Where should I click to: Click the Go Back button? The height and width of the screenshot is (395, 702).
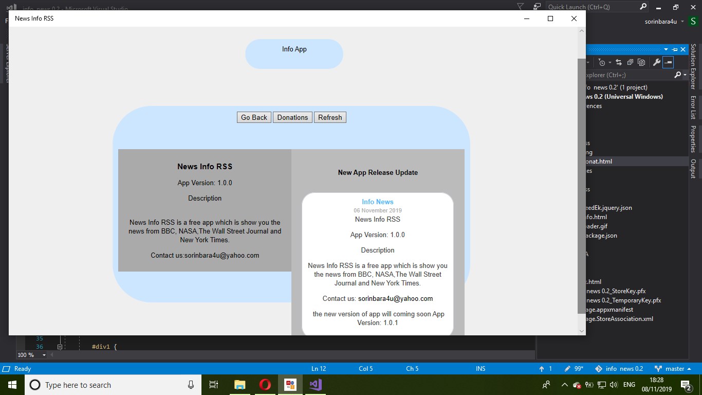(254, 117)
